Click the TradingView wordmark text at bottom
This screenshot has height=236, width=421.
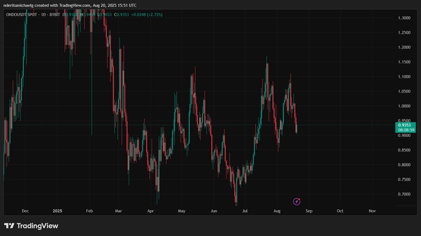click(x=37, y=226)
